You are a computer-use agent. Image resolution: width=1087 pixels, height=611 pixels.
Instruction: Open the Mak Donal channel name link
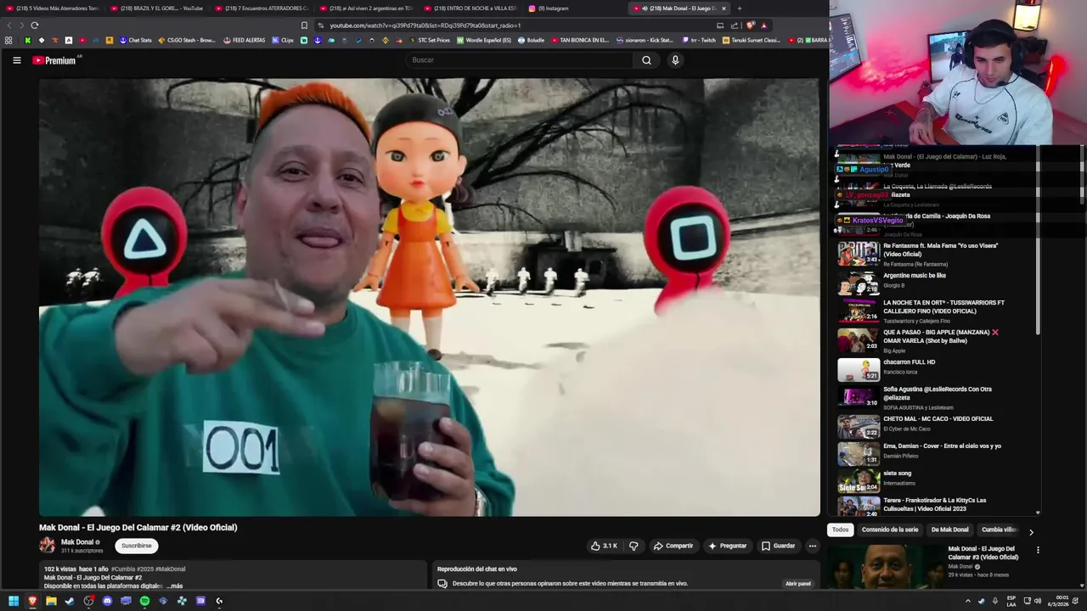(77, 541)
